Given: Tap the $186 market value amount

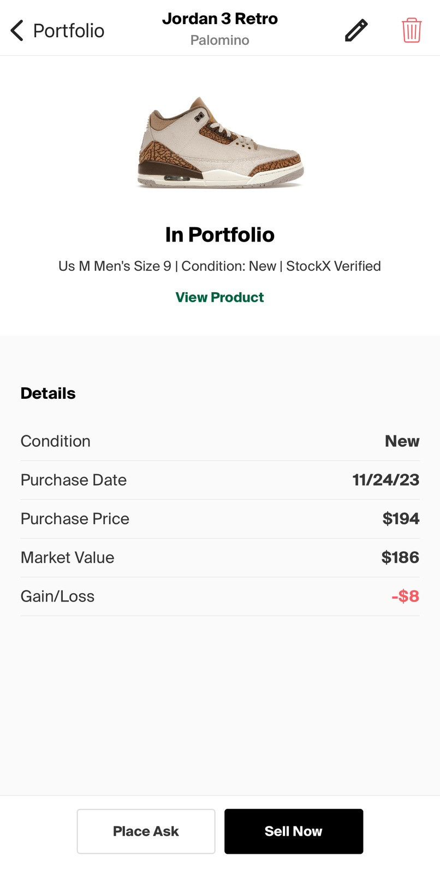Looking at the screenshot, I should (401, 558).
